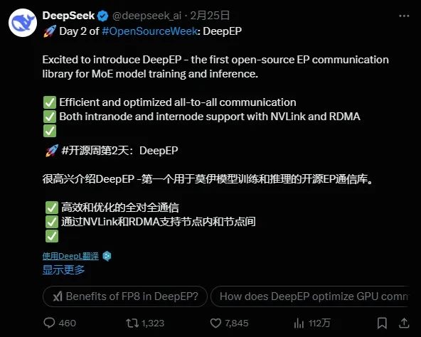Expand the post with 显示更多
Screen dimensions: 421x337
click(63, 269)
